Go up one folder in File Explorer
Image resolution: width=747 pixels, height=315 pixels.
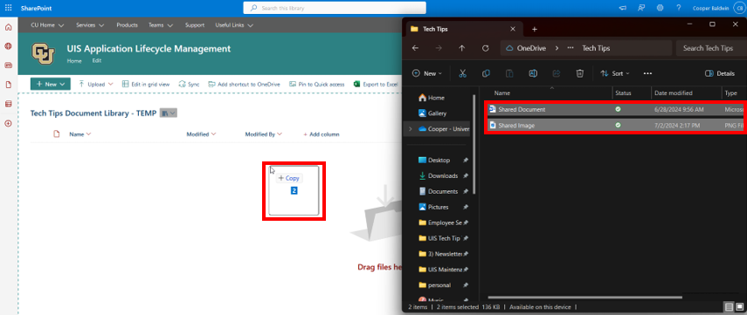point(461,48)
